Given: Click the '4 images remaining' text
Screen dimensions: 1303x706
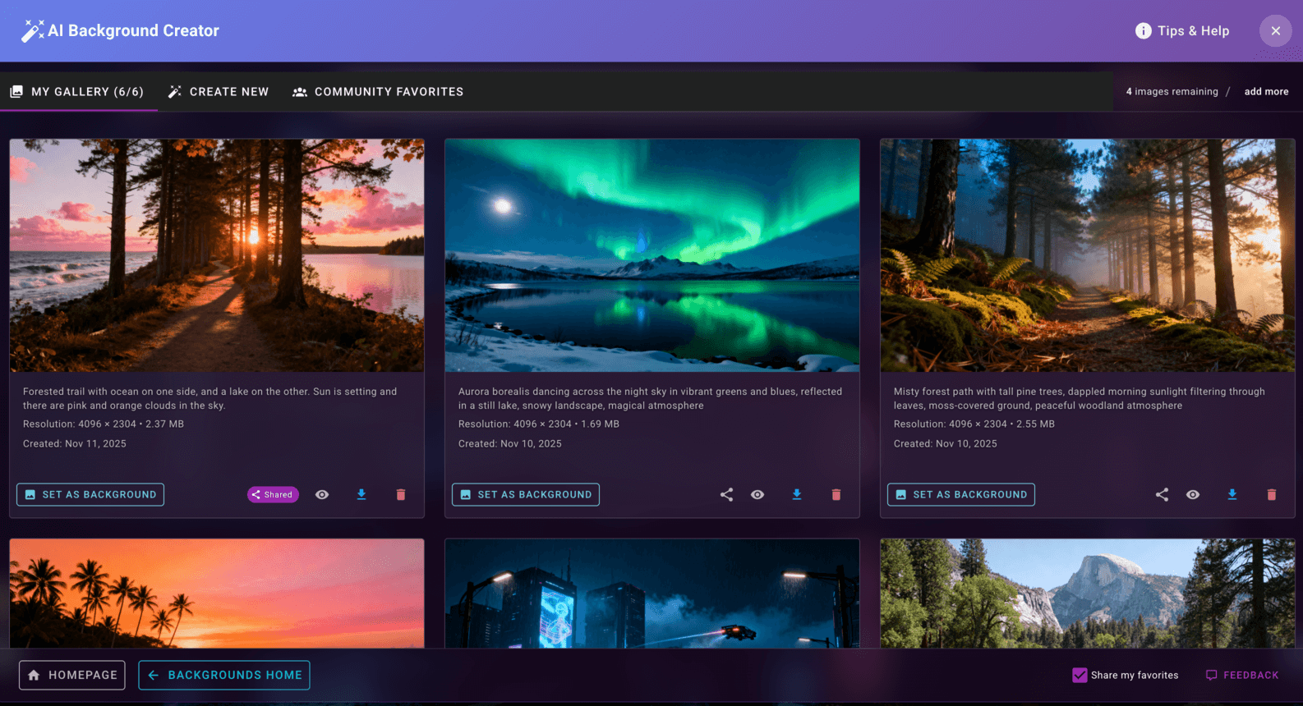Looking at the screenshot, I should coord(1172,92).
